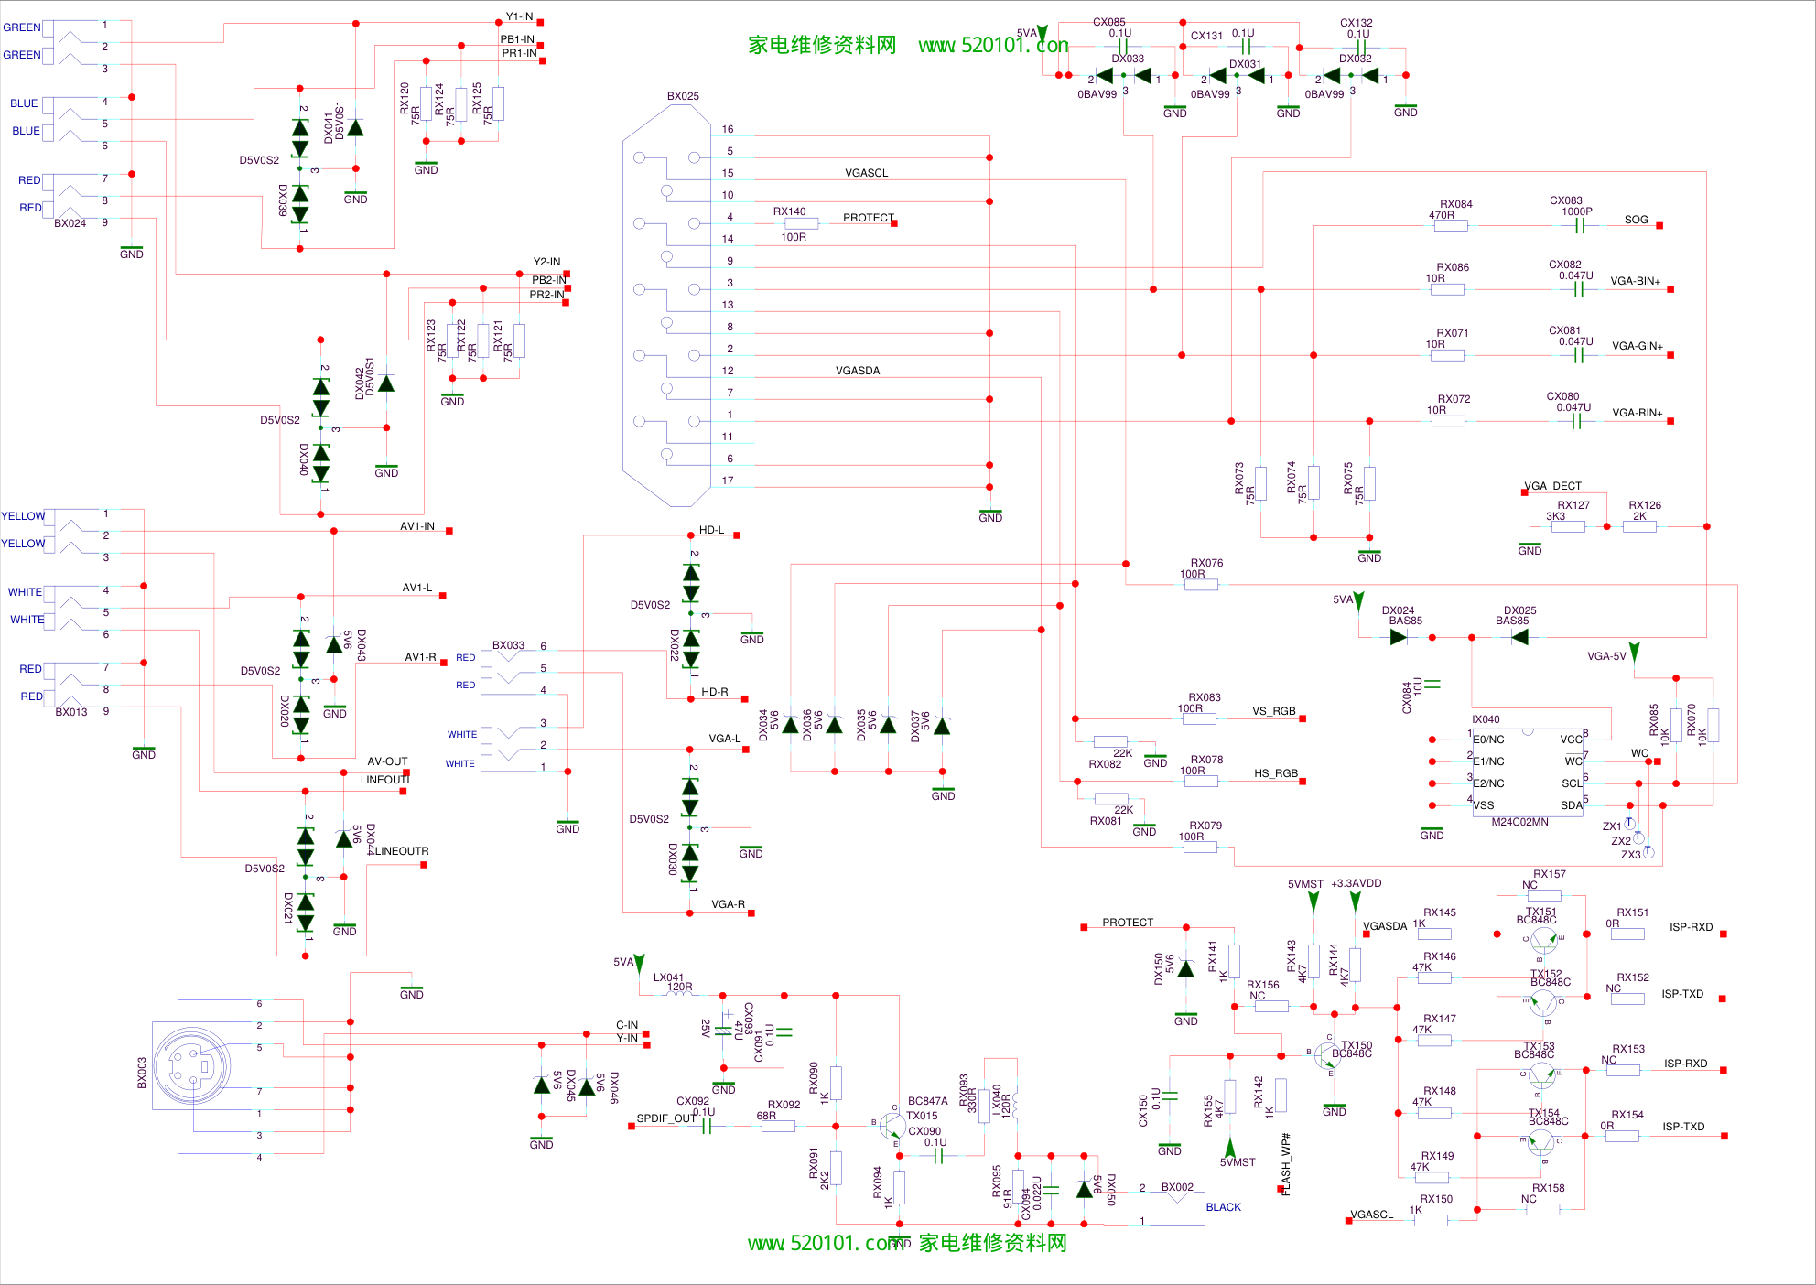Viewport: 1816px width, 1285px height.
Task: Click the +3.3AVDD power label
Action: (1356, 883)
